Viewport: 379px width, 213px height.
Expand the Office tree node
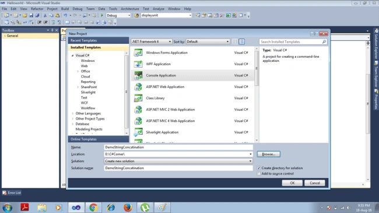78,71
